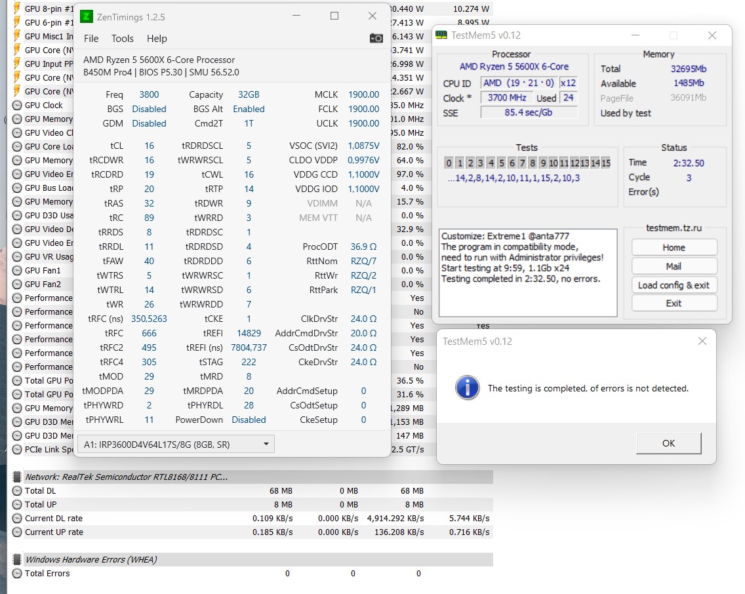Image resolution: width=745 pixels, height=594 pixels.
Task: Click the sensor icon next to Current DL rate
Action: click(x=17, y=518)
